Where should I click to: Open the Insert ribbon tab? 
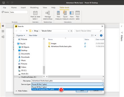(23, 8)
